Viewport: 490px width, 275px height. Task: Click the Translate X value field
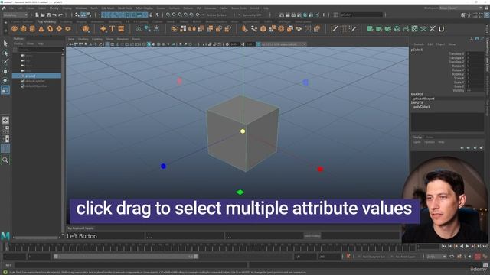coord(475,53)
